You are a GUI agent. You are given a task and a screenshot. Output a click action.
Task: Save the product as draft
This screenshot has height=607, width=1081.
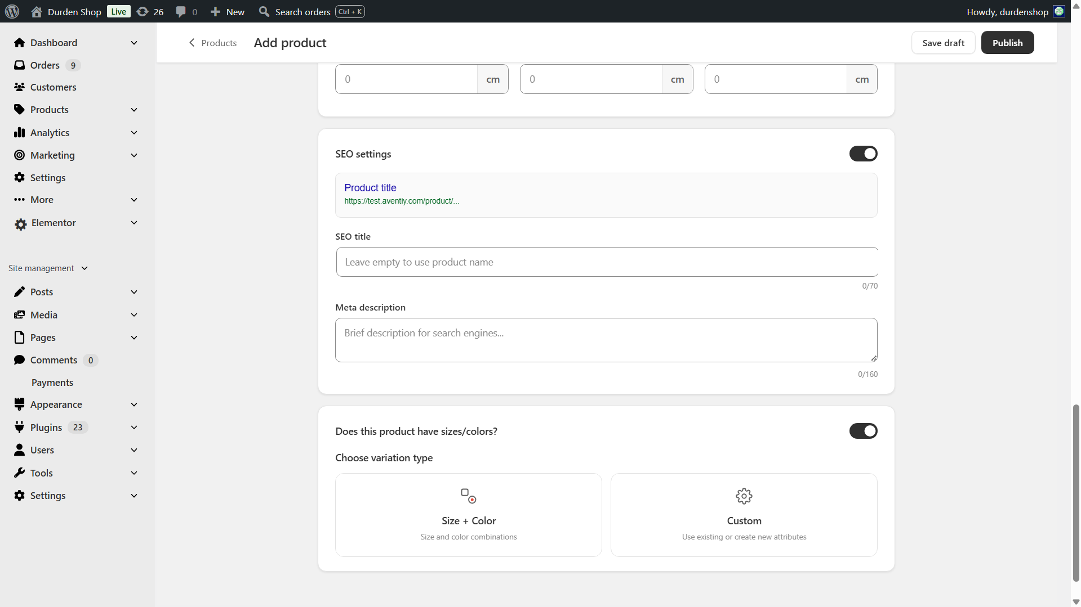(x=943, y=42)
